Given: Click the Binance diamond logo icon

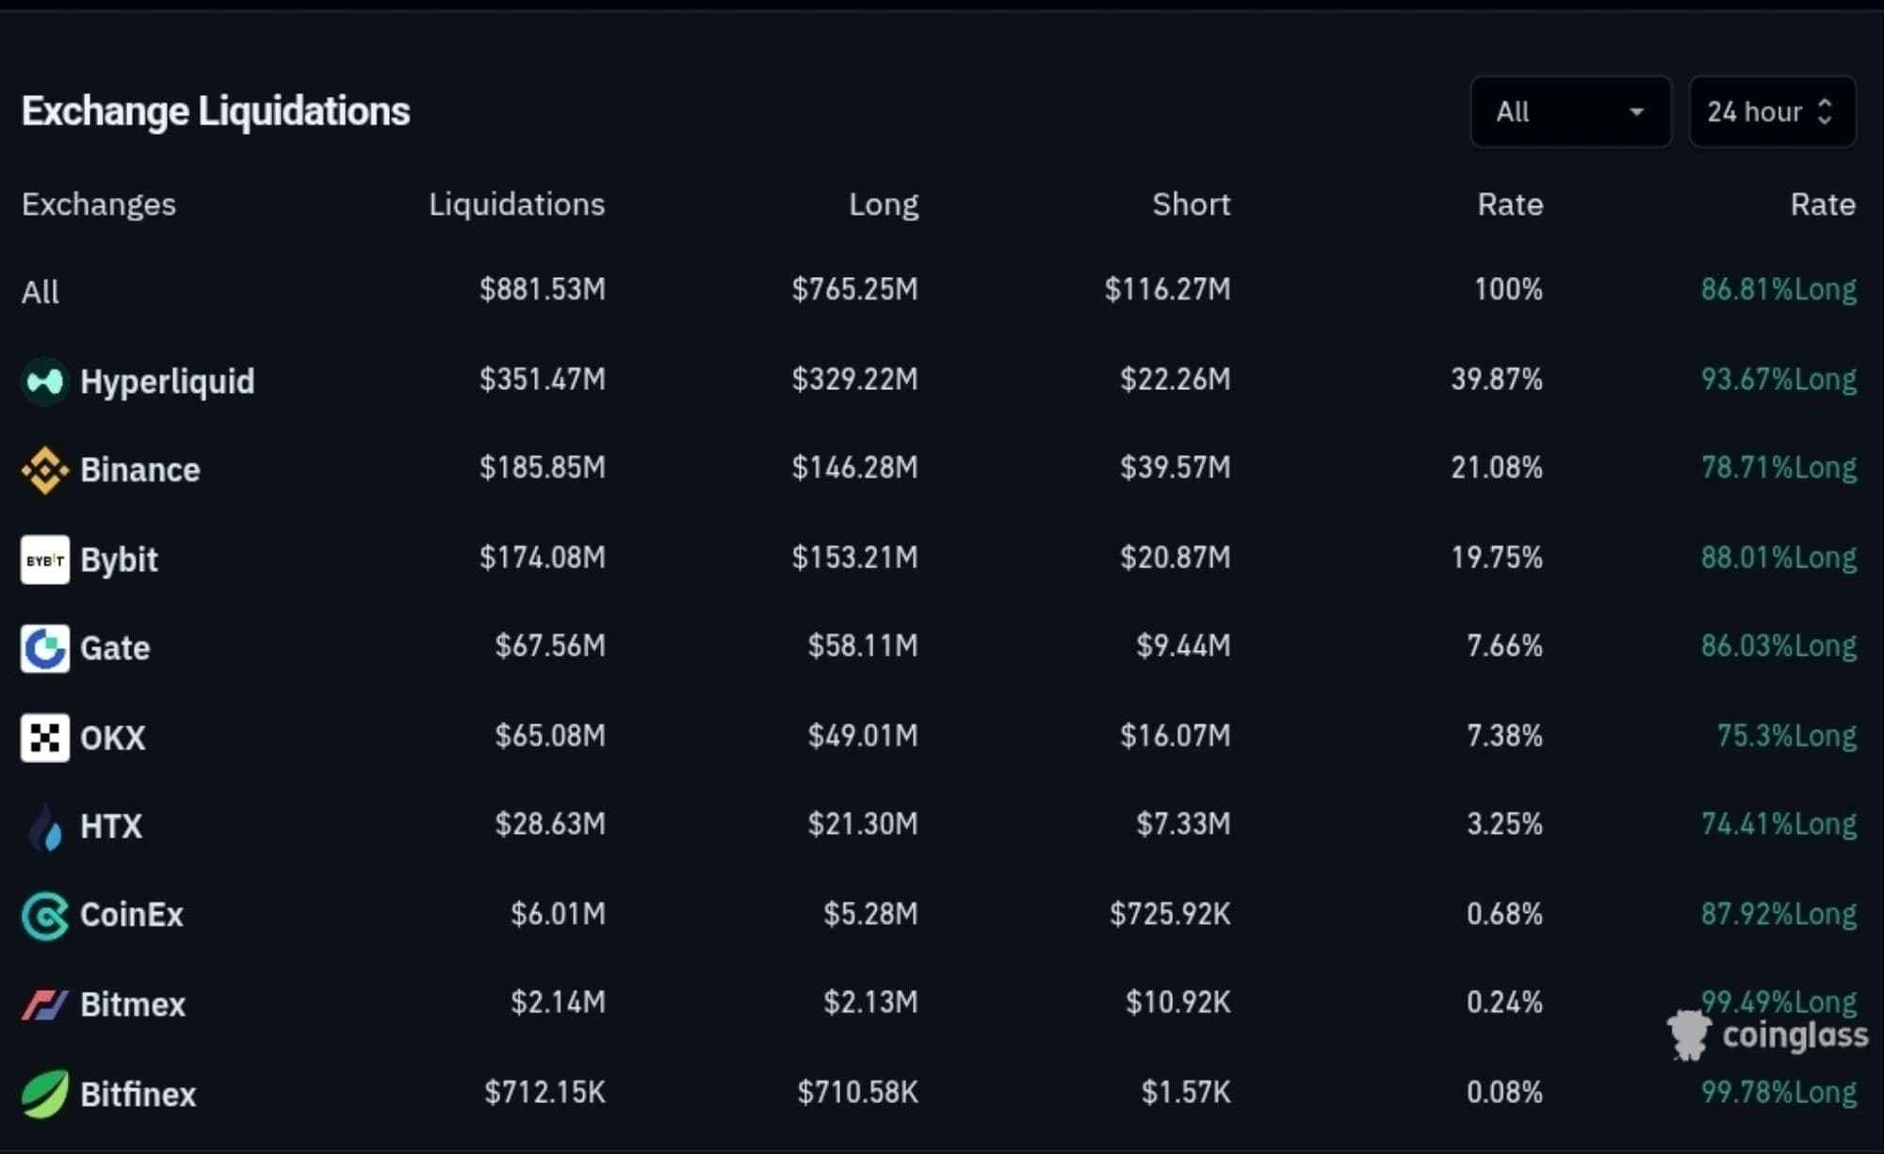Looking at the screenshot, I should pyautogui.click(x=44, y=470).
